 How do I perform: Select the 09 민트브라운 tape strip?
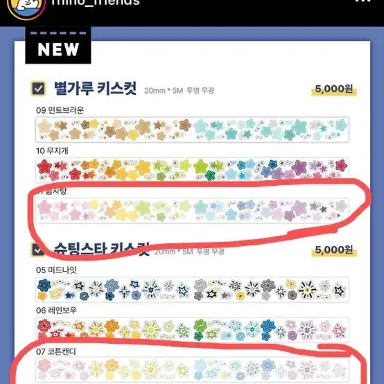192,130
